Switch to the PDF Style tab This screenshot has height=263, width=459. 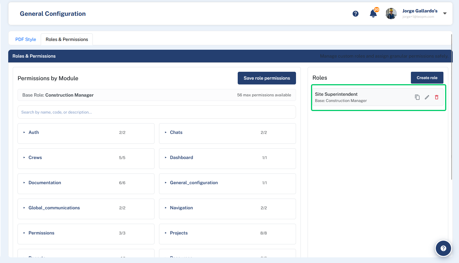pos(26,39)
